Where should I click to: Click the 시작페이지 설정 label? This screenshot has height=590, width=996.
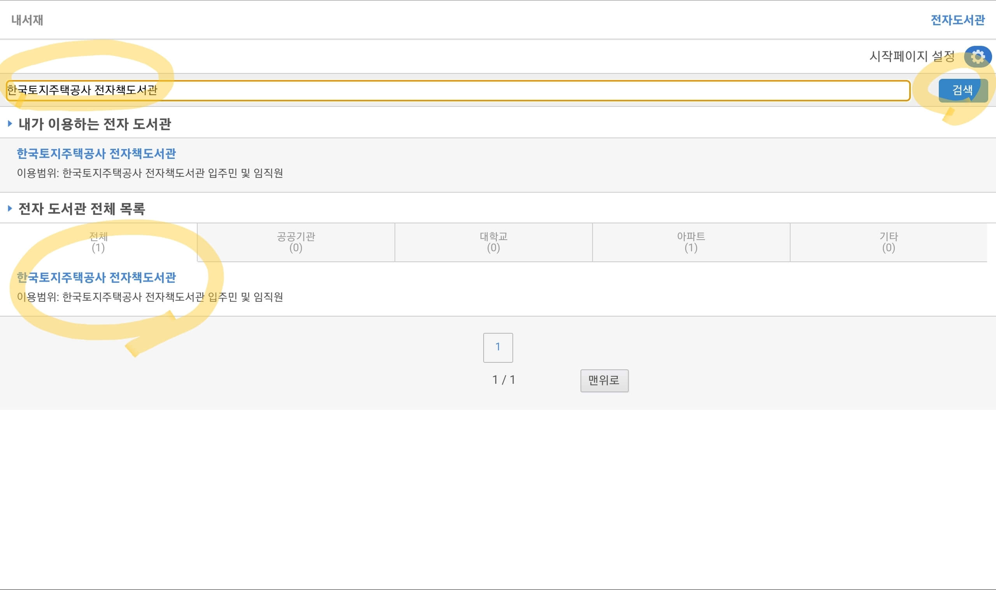pos(912,56)
